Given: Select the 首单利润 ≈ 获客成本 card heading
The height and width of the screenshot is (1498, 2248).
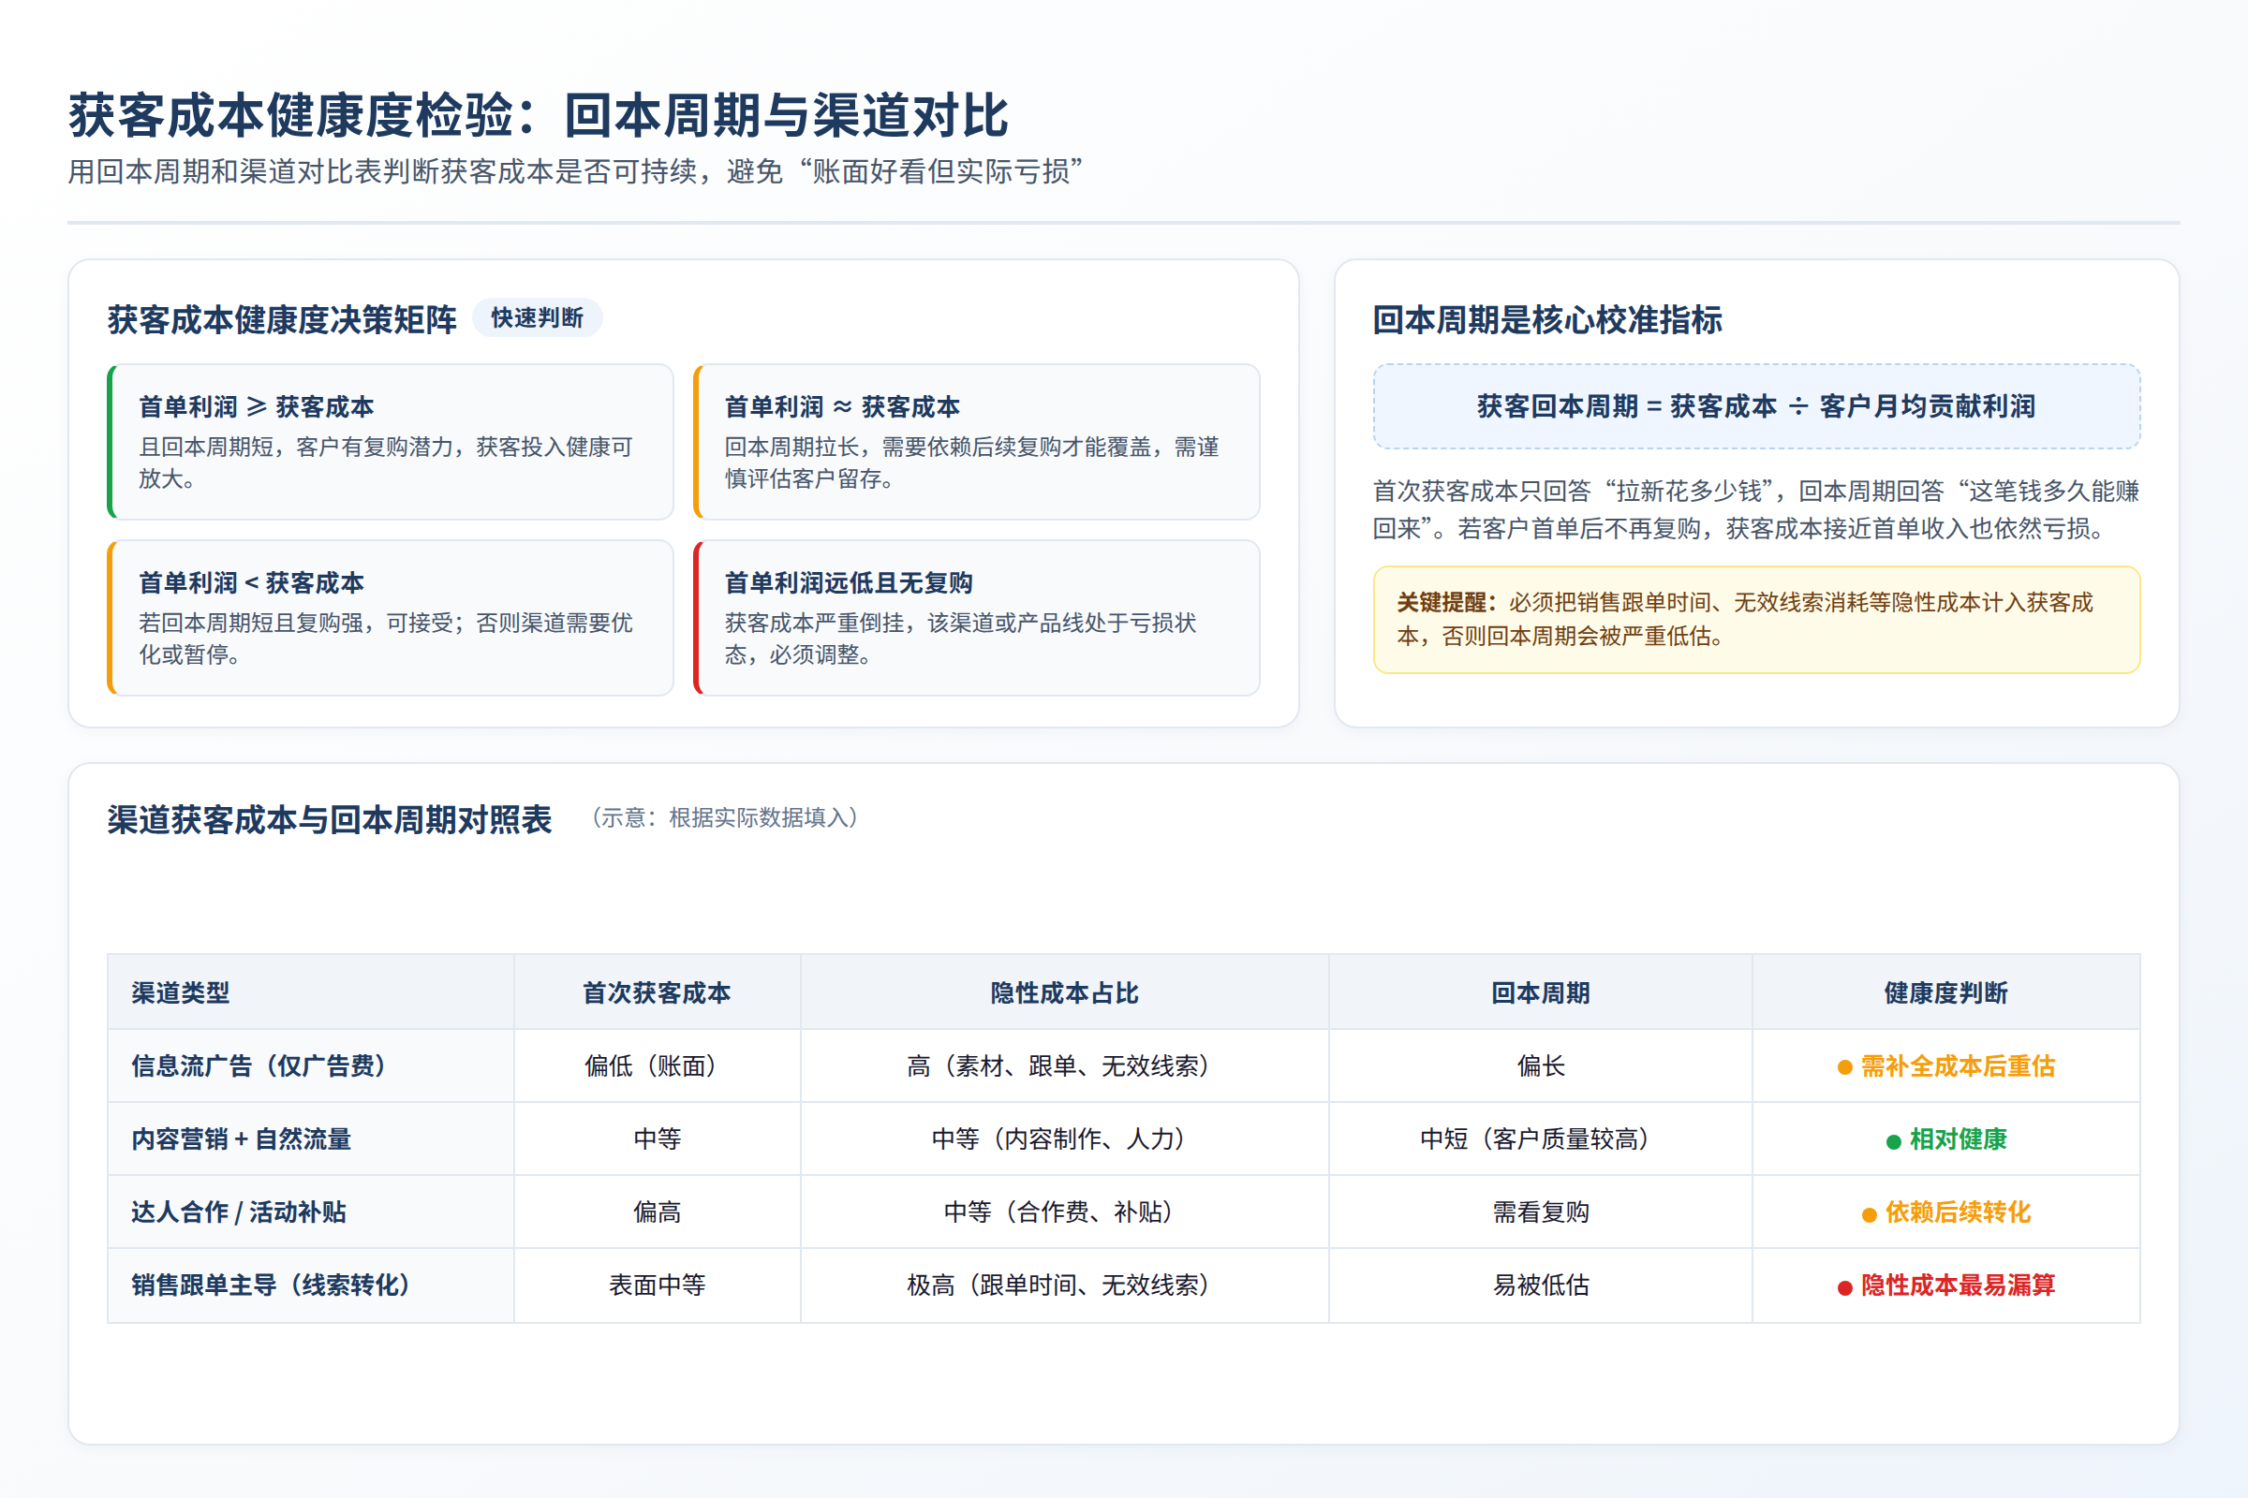Looking at the screenshot, I should 842,407.
